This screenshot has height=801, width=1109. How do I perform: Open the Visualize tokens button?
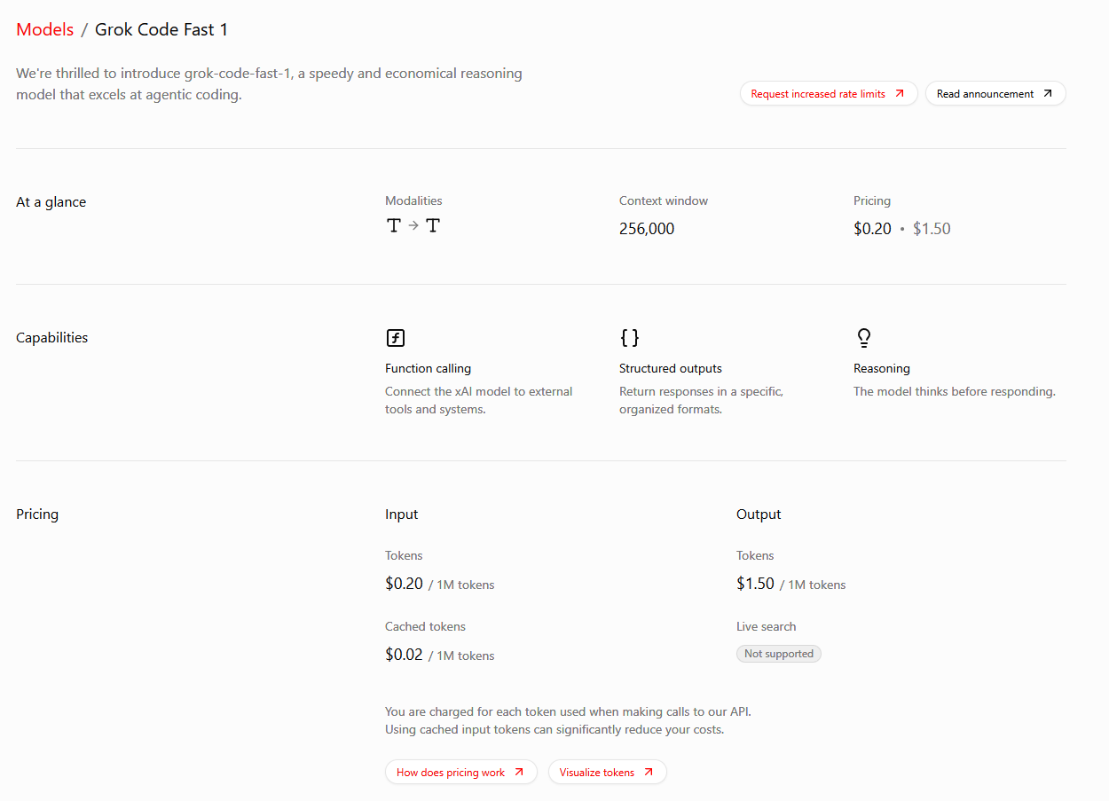pyautogui.click(x=607, y=772)
